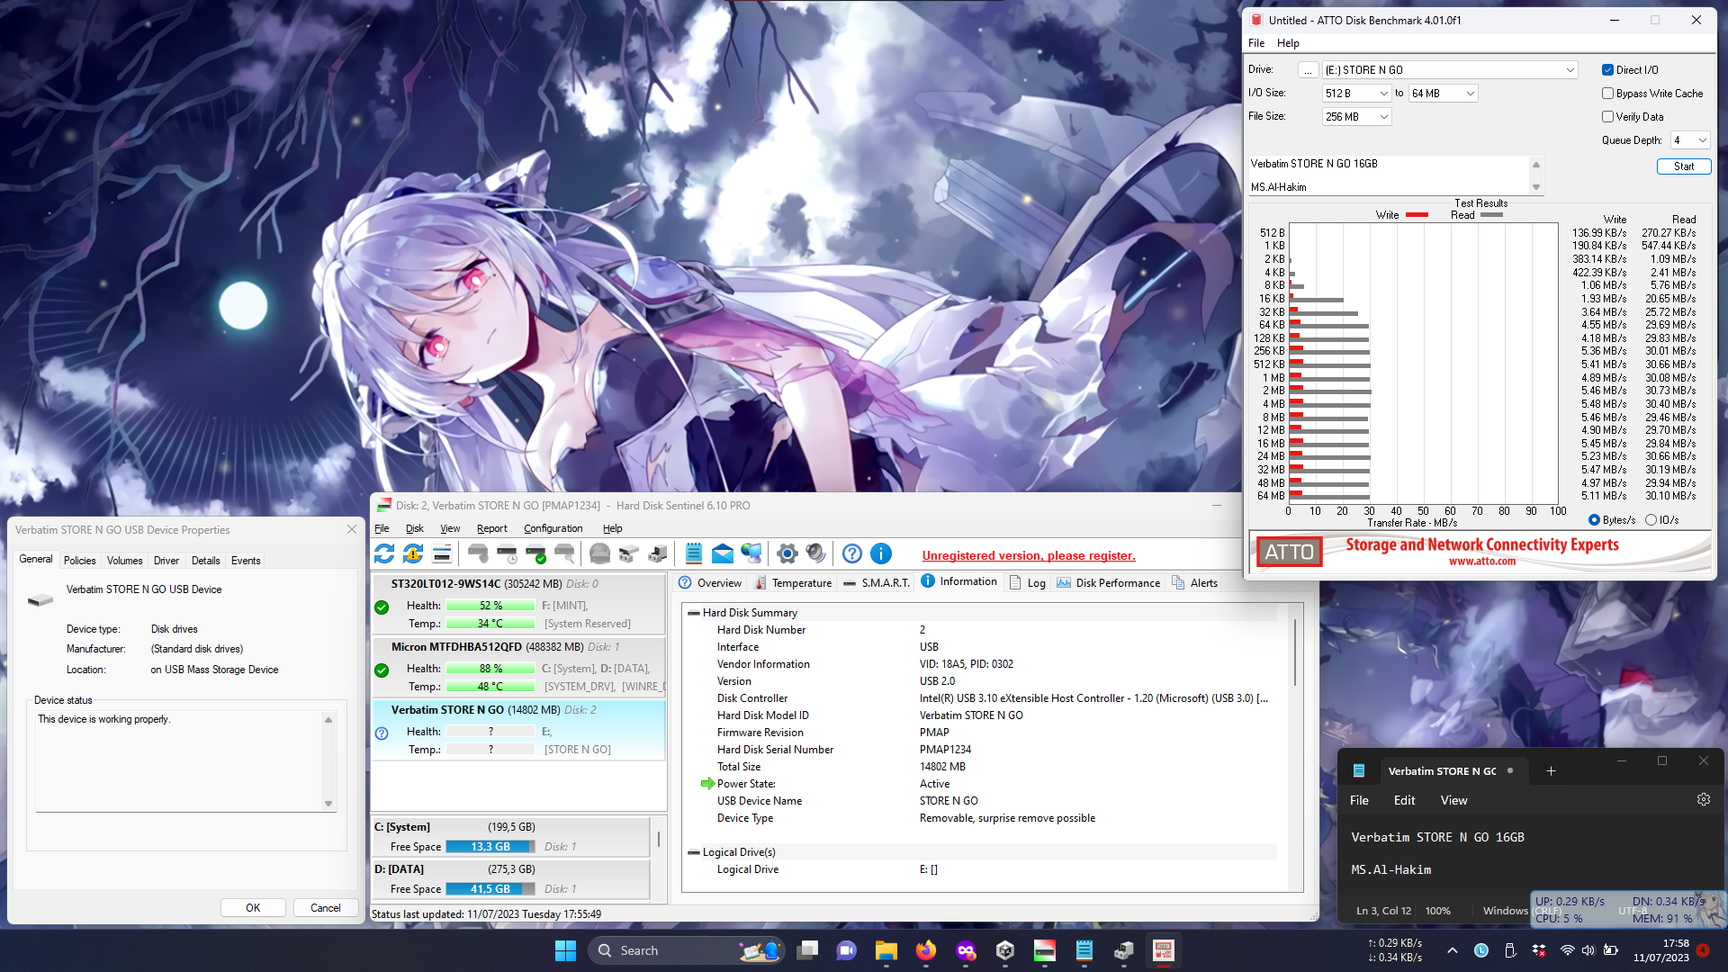Click the disk with magnifier surface test icon

coord(564,553)
